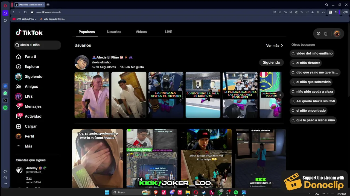Click the snapshot camera icon in address bar
This screenshot has width=350, height=196.
pos(285,12)
